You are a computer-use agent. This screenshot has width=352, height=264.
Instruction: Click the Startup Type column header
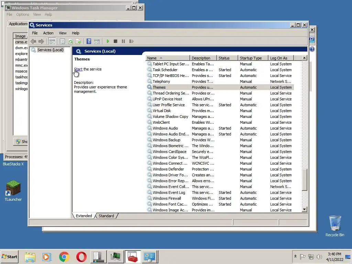click(x=253, y=58)
